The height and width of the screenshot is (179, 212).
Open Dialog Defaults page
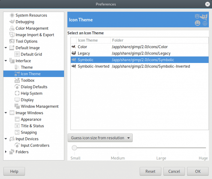[34, 87]
